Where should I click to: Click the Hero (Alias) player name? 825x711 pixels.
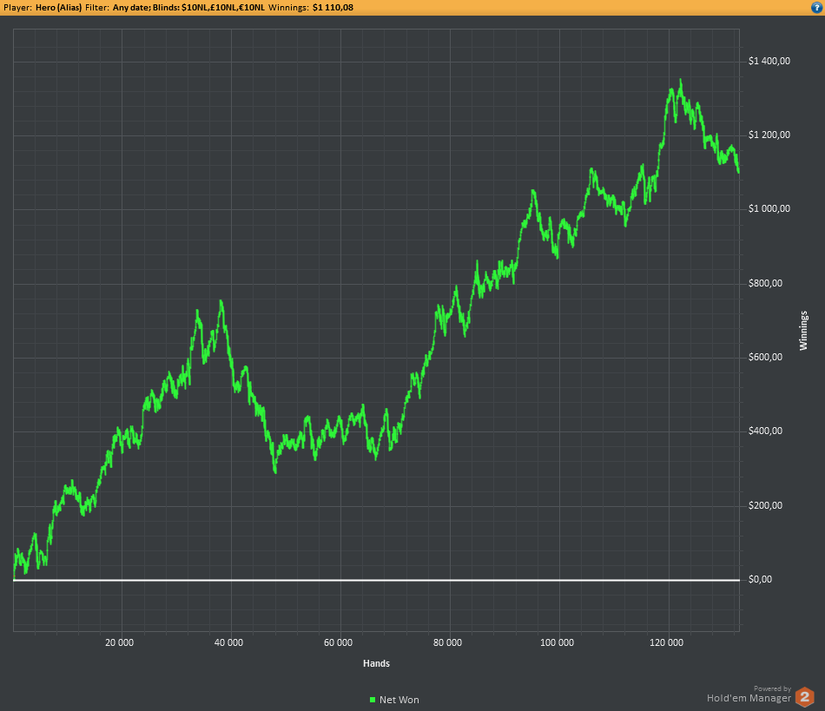[59, 7]
